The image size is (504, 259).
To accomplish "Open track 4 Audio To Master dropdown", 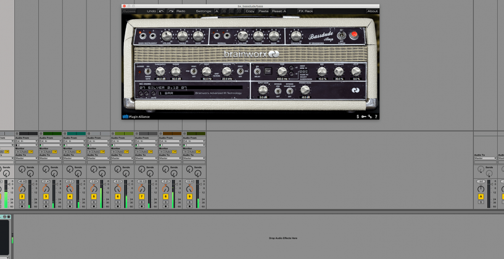I will tap(74, 158).
